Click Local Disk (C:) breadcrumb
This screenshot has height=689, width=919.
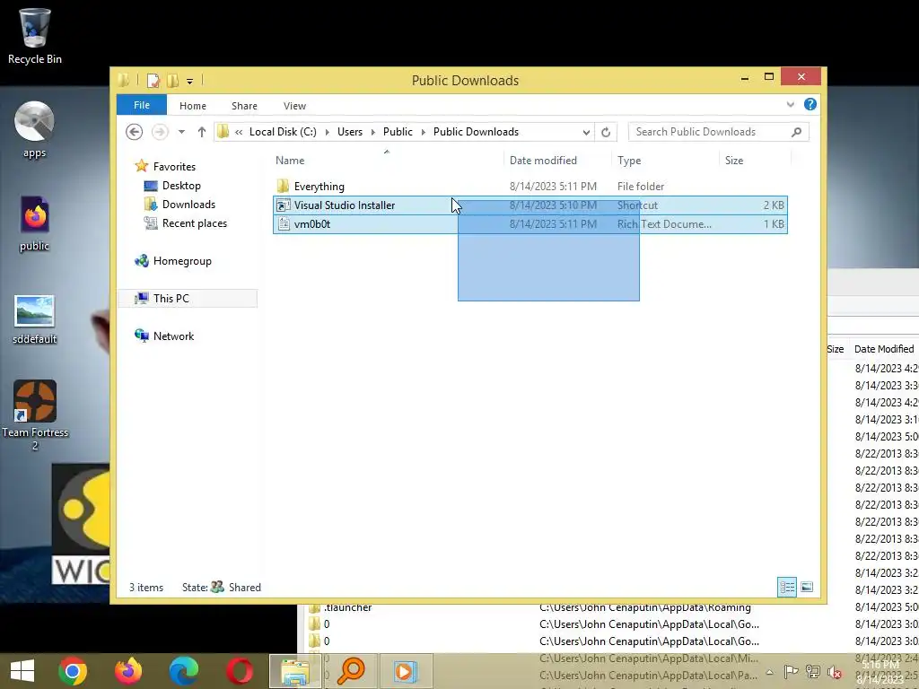tap(283, 132)
